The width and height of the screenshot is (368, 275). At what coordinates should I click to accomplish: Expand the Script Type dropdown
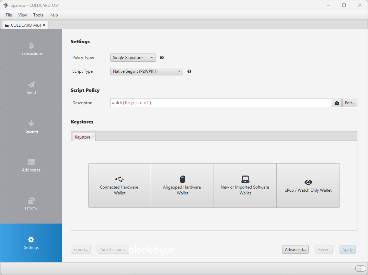[147, 71]
